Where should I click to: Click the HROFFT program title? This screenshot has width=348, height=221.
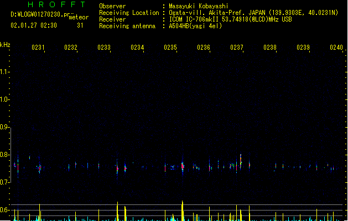click(x=57, y=4)
